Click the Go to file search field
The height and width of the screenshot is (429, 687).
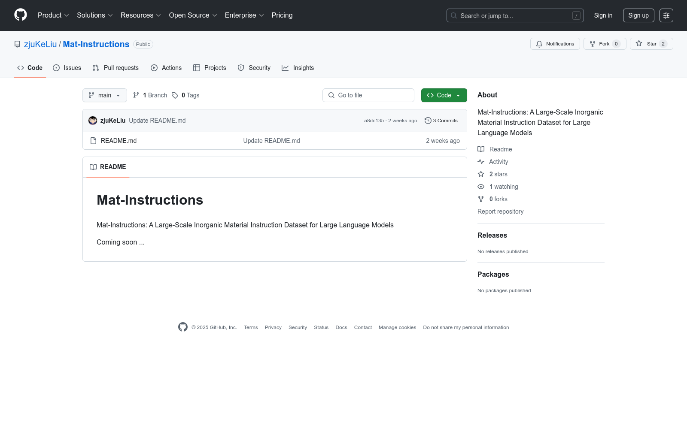[368, 95]
